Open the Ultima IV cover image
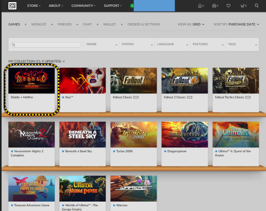266x211 pixels. (x=236, y=134)
